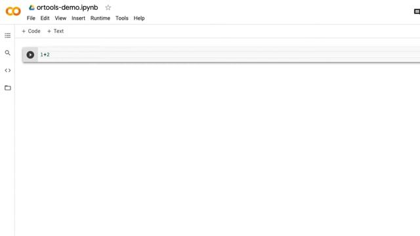Open the Help menu

click(139, 18)
